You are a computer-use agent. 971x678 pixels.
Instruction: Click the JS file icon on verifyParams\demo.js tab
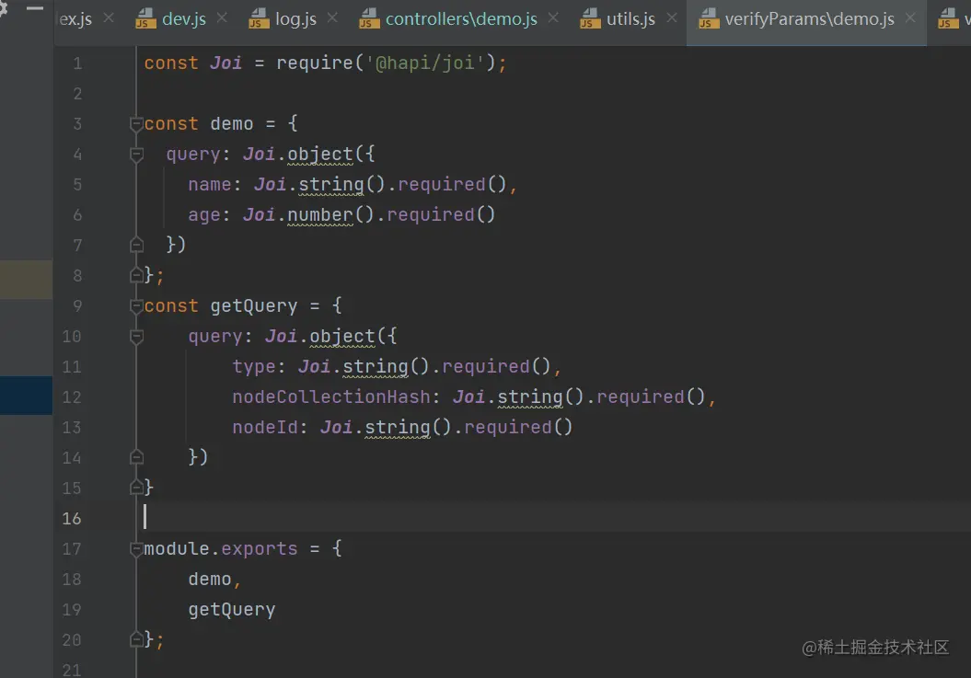[709, 18]
